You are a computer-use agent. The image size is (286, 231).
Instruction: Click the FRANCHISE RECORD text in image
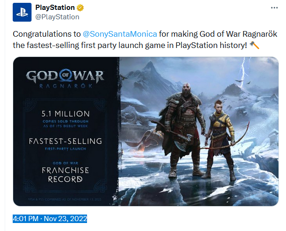[x=65, y=175]
